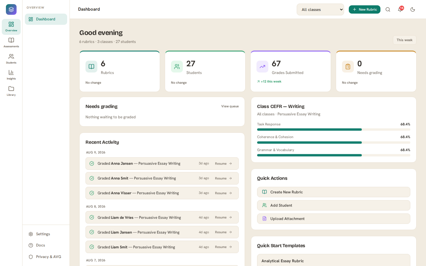
Task: Click the Grades Submitted trend icon
Action: pyautogui.click(x=262, y=66)
